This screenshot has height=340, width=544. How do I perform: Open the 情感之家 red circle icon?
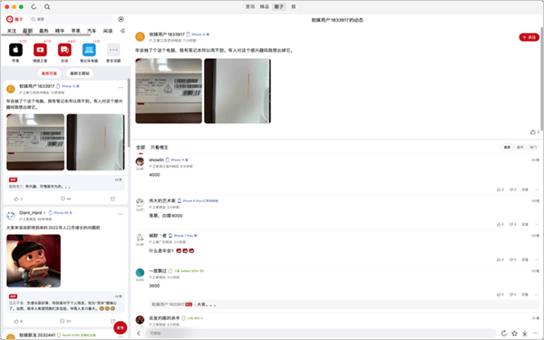coord(40,50)
